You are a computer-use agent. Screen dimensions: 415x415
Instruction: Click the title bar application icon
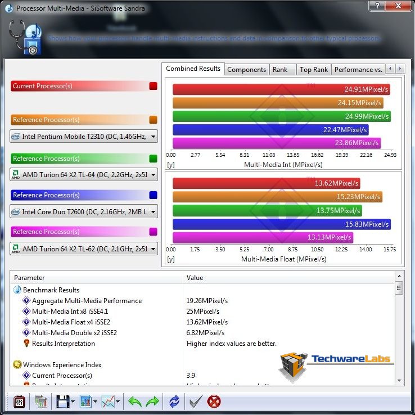point(9,8)
